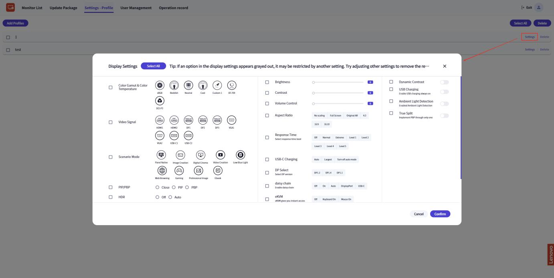
Task: Select HDMI1 video signal icon
Action: 160,120
